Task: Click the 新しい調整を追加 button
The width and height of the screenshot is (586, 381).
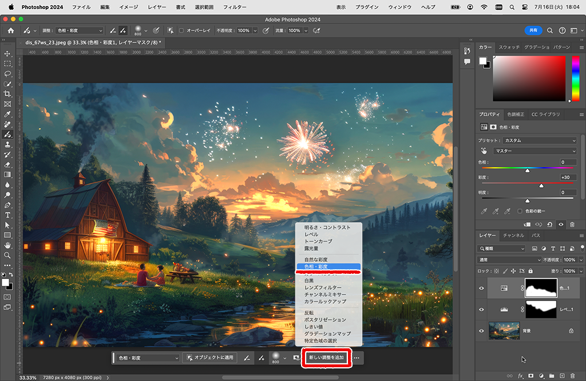Action: click(326, 358)
